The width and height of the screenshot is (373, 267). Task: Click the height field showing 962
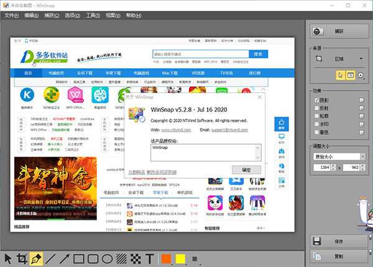coord(351,168)
